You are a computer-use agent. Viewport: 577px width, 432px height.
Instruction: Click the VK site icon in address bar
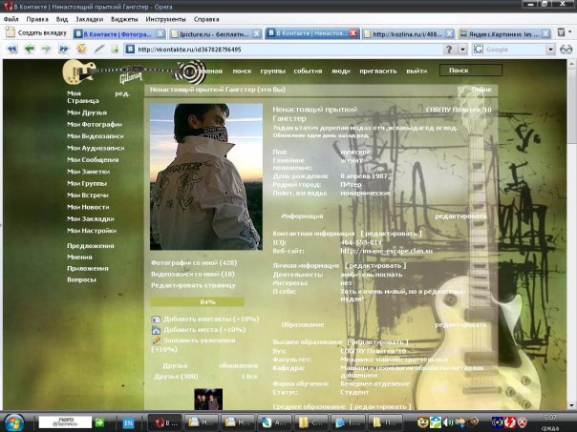tap(130, 50)
